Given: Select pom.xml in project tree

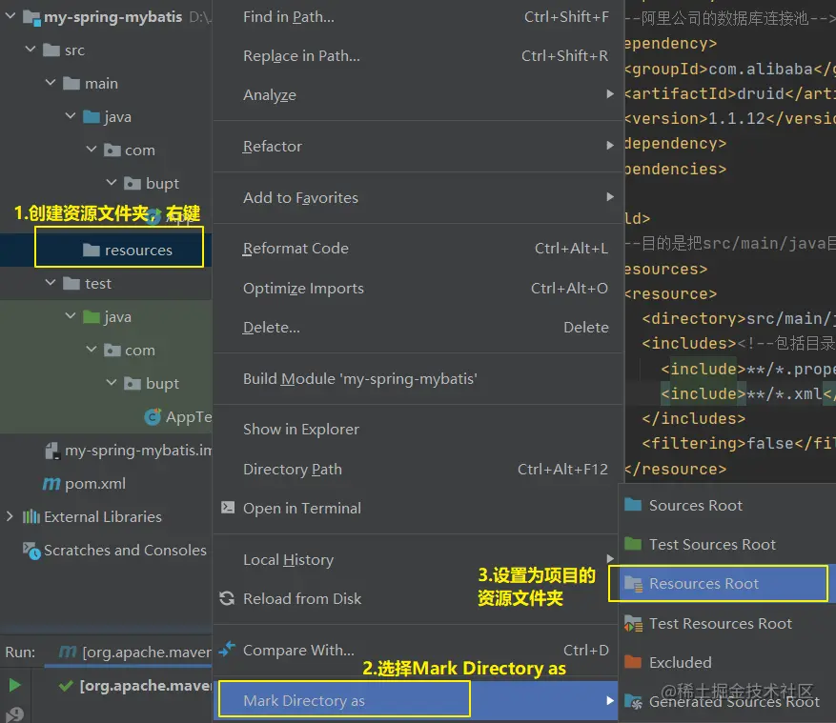Looking at the screenshot, I should 106,484.
